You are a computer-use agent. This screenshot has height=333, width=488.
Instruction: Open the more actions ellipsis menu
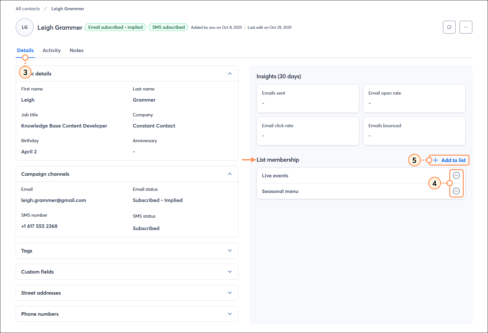[466, 27]
